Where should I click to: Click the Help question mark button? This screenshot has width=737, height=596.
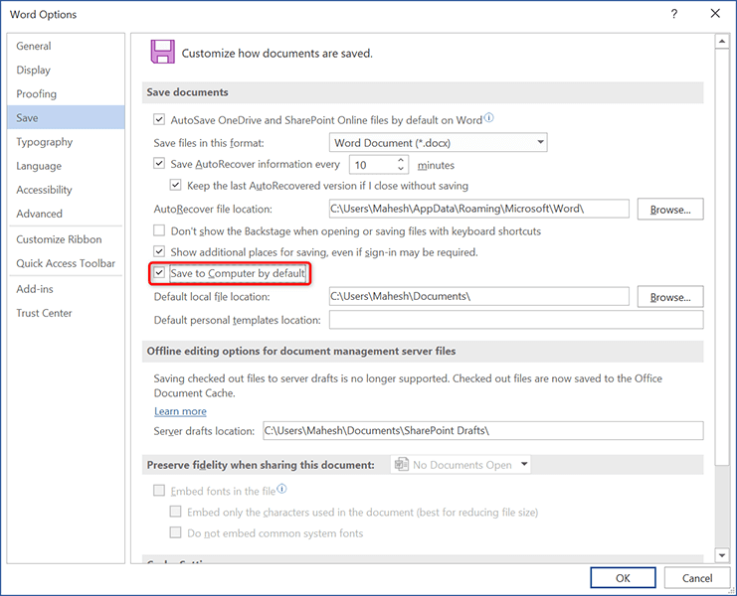pos(674,14)
